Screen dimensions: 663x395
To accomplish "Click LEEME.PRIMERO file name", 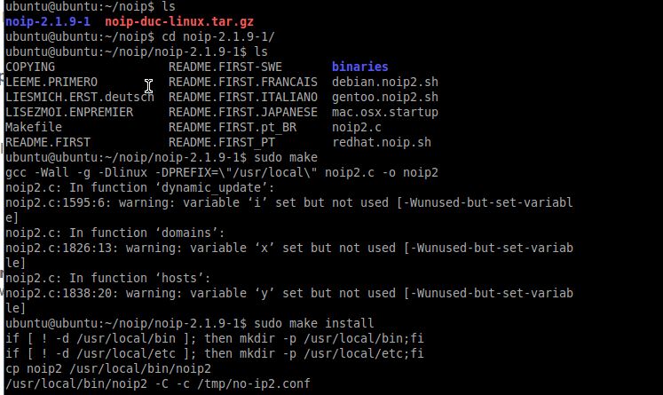I will pyautogui.click(x=51, y=82).
